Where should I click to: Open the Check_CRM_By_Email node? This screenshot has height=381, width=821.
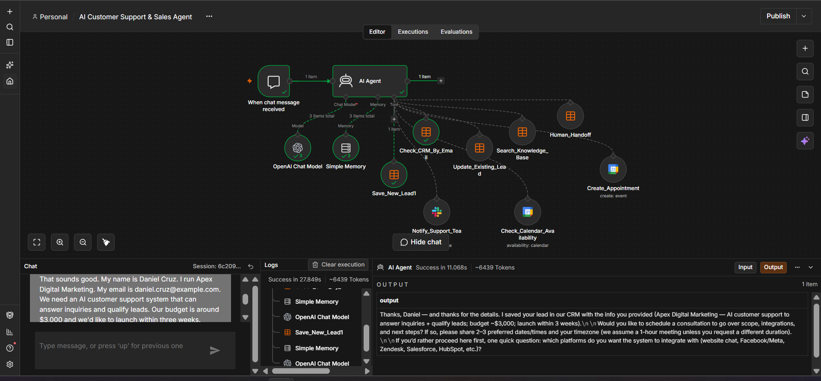[426, 132]
